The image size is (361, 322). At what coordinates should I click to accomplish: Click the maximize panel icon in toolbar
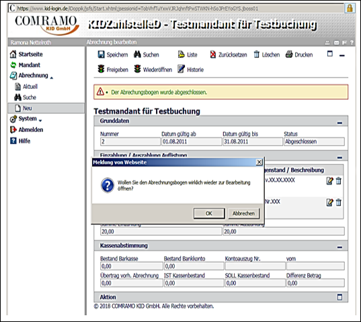point(330,54)
